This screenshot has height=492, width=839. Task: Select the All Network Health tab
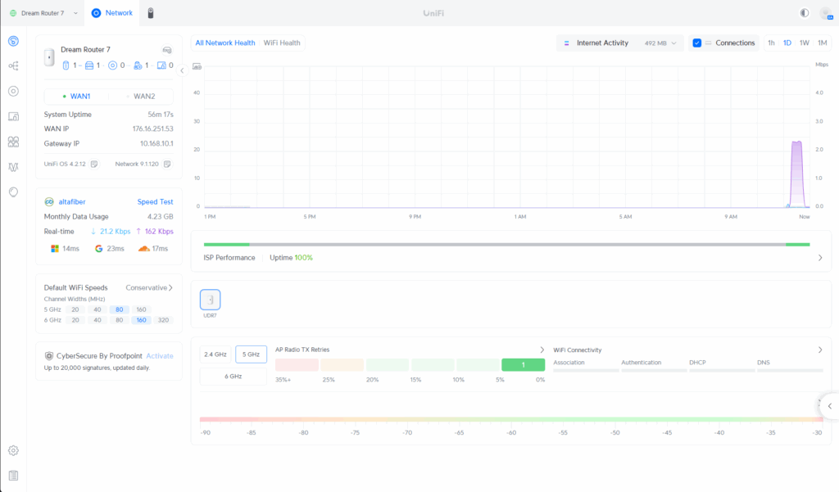224,43
